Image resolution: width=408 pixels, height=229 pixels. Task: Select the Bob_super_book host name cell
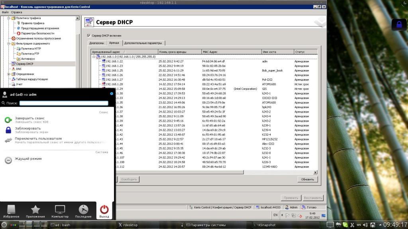pos(273,71)
